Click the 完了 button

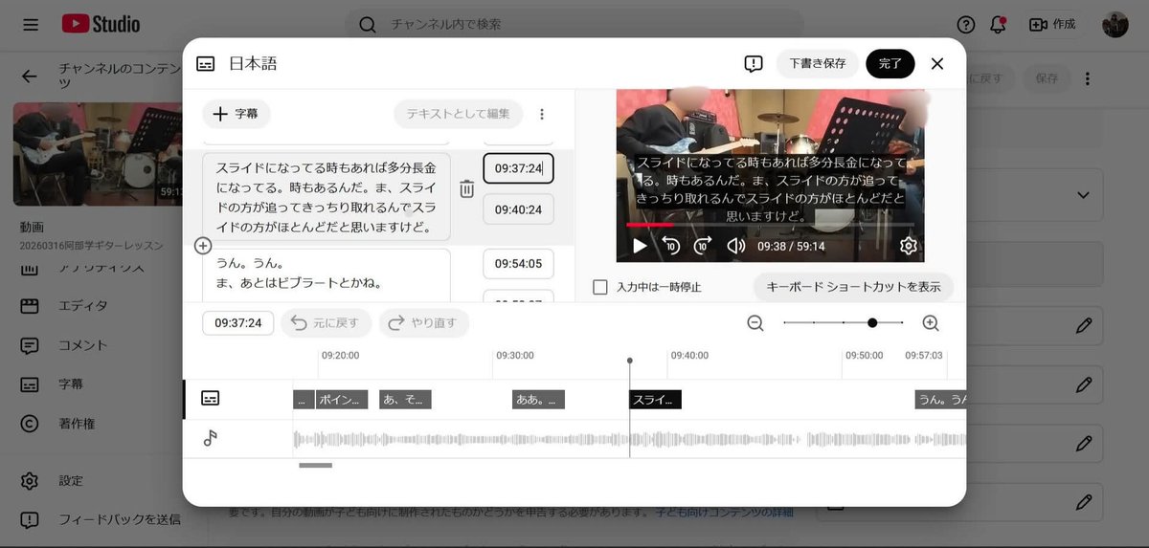pos(890,64)
